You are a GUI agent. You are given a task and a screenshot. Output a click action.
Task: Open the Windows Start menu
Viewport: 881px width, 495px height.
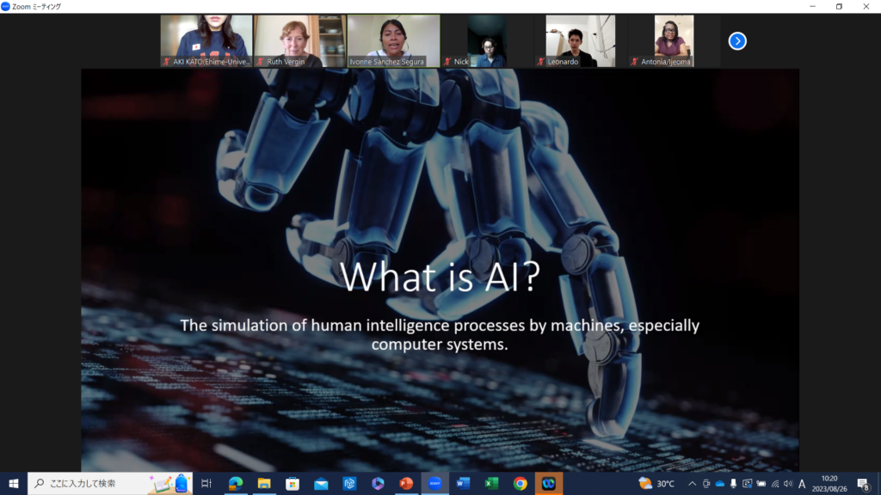(14, 483)
